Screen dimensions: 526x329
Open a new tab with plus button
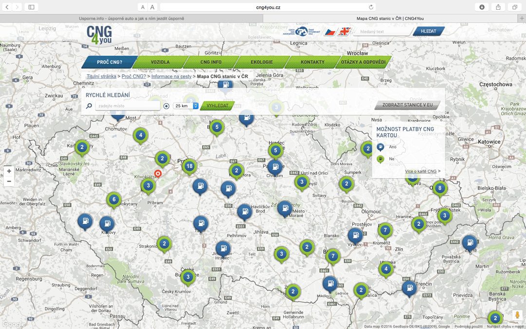tap(522, 18)
